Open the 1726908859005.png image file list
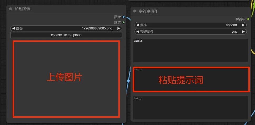This screenshot has width=255, height=125. [97, 28]
